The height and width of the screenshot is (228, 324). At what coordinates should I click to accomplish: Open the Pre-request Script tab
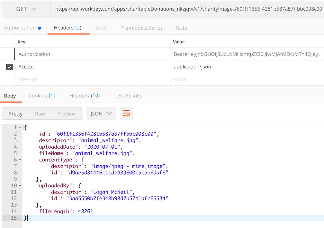point(141,28)
